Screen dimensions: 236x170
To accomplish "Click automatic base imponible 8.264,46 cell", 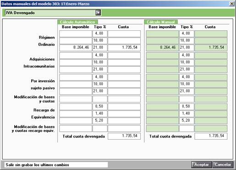I will (76, 47).
